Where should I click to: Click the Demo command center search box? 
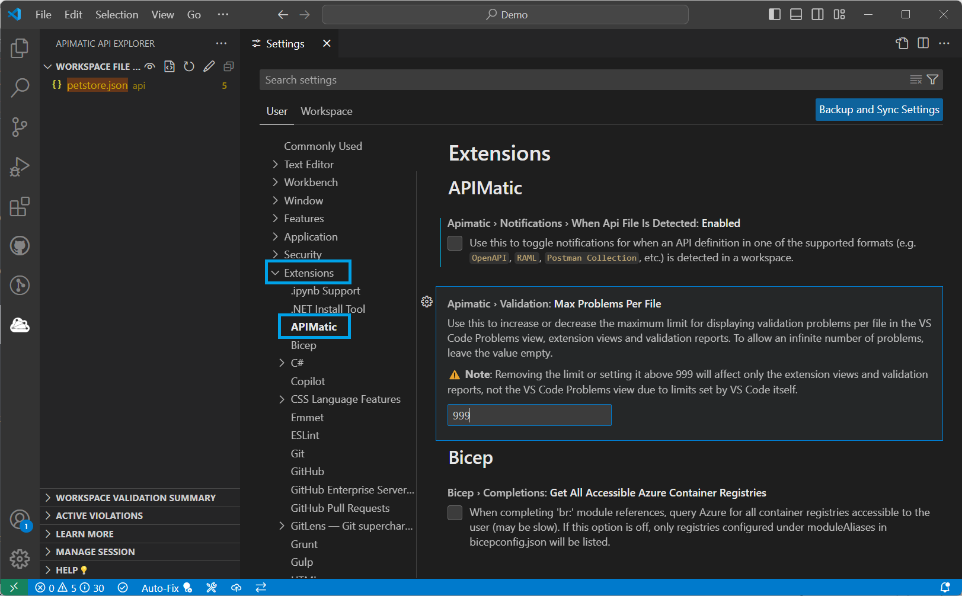[505, 15]
